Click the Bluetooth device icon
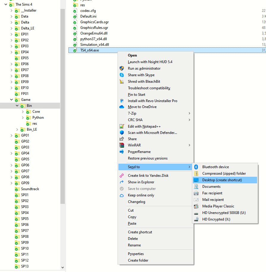Viewport: 266px width, 272px height. pos(196,167)
